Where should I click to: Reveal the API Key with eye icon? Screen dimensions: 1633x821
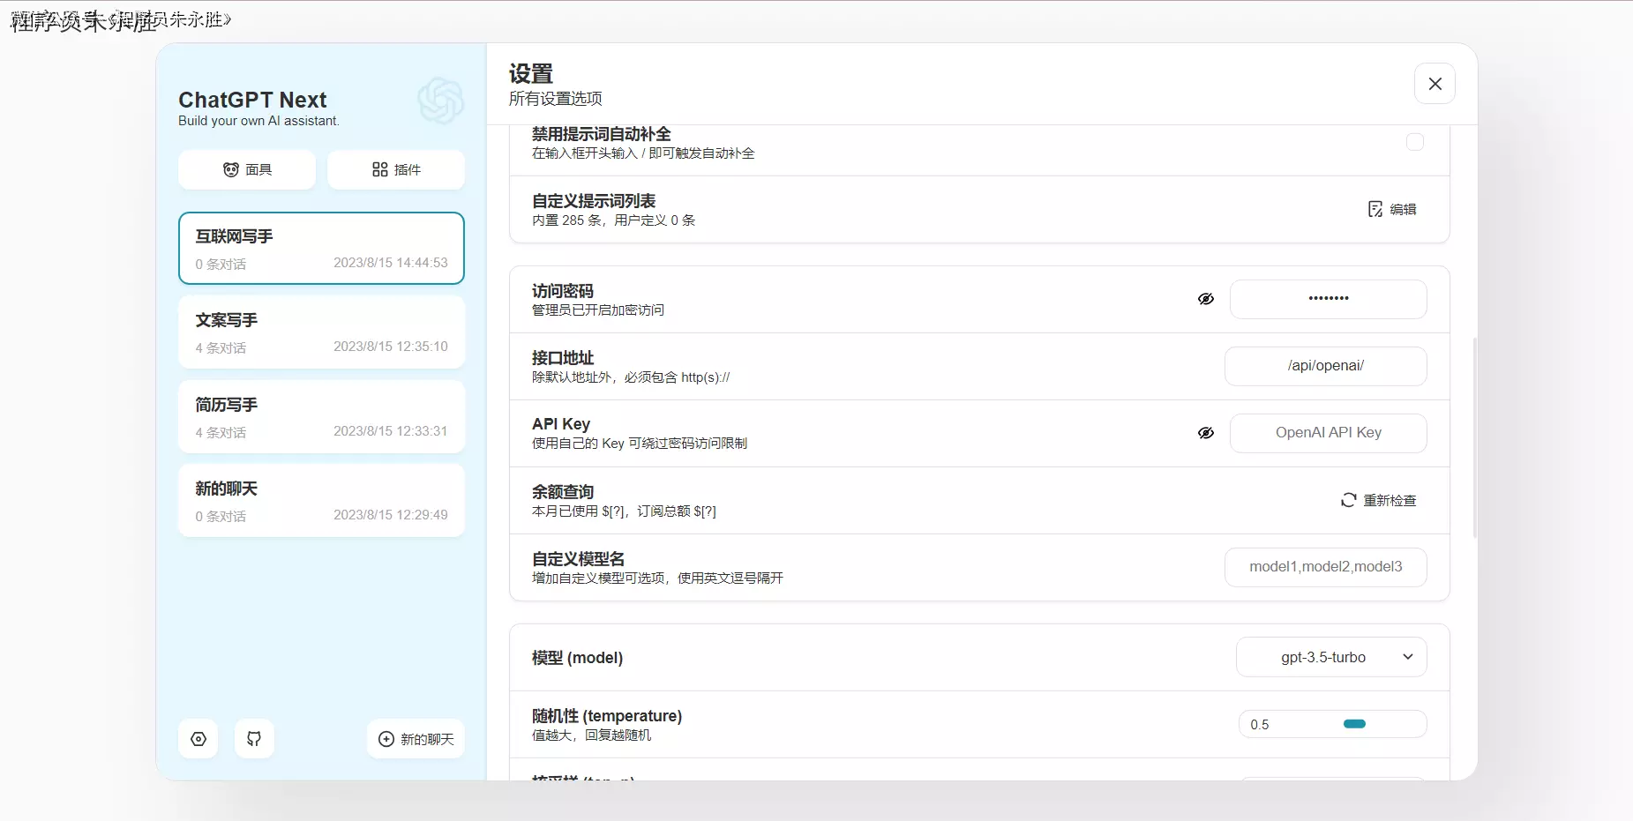[1206, 433]
